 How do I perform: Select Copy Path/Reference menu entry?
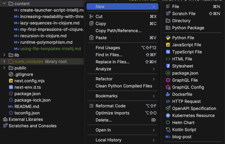coord(118,31)
